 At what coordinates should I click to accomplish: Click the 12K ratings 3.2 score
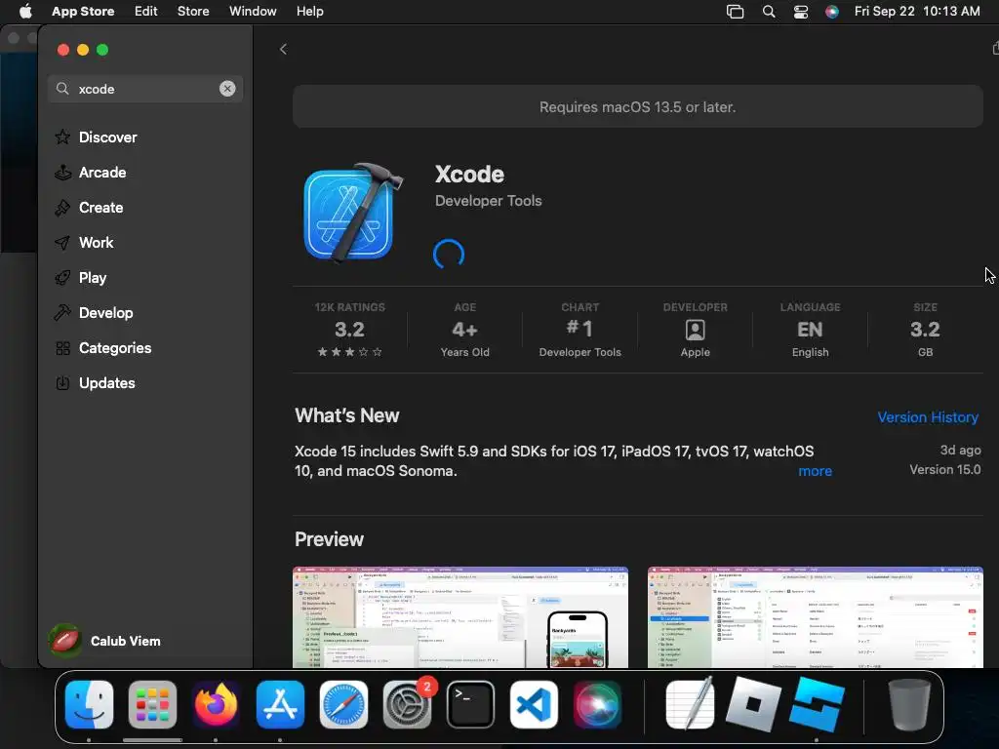tap(350, 330)
